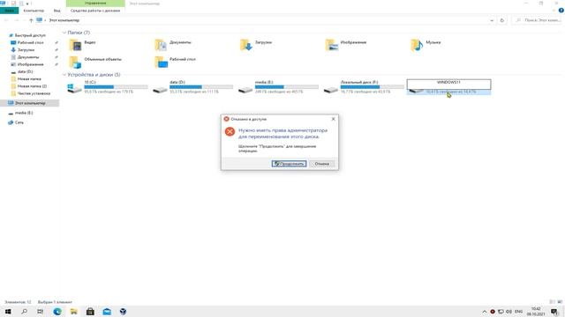Open the Музыка folder
Viewport: 565px width, 317px height.
426,45
